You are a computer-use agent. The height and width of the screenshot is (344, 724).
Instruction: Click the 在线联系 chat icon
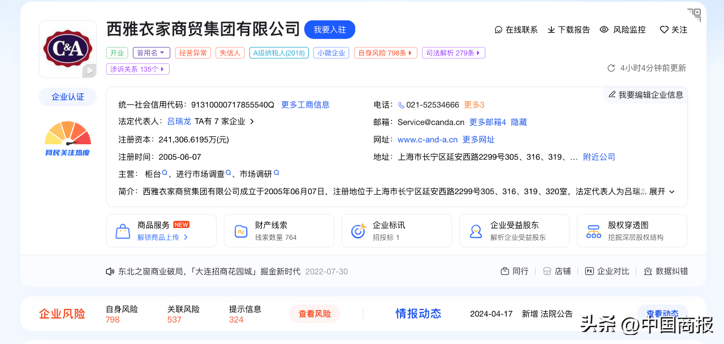coord(498,29)
